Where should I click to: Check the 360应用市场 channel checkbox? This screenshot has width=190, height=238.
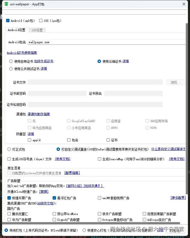(x=147, y=121)
